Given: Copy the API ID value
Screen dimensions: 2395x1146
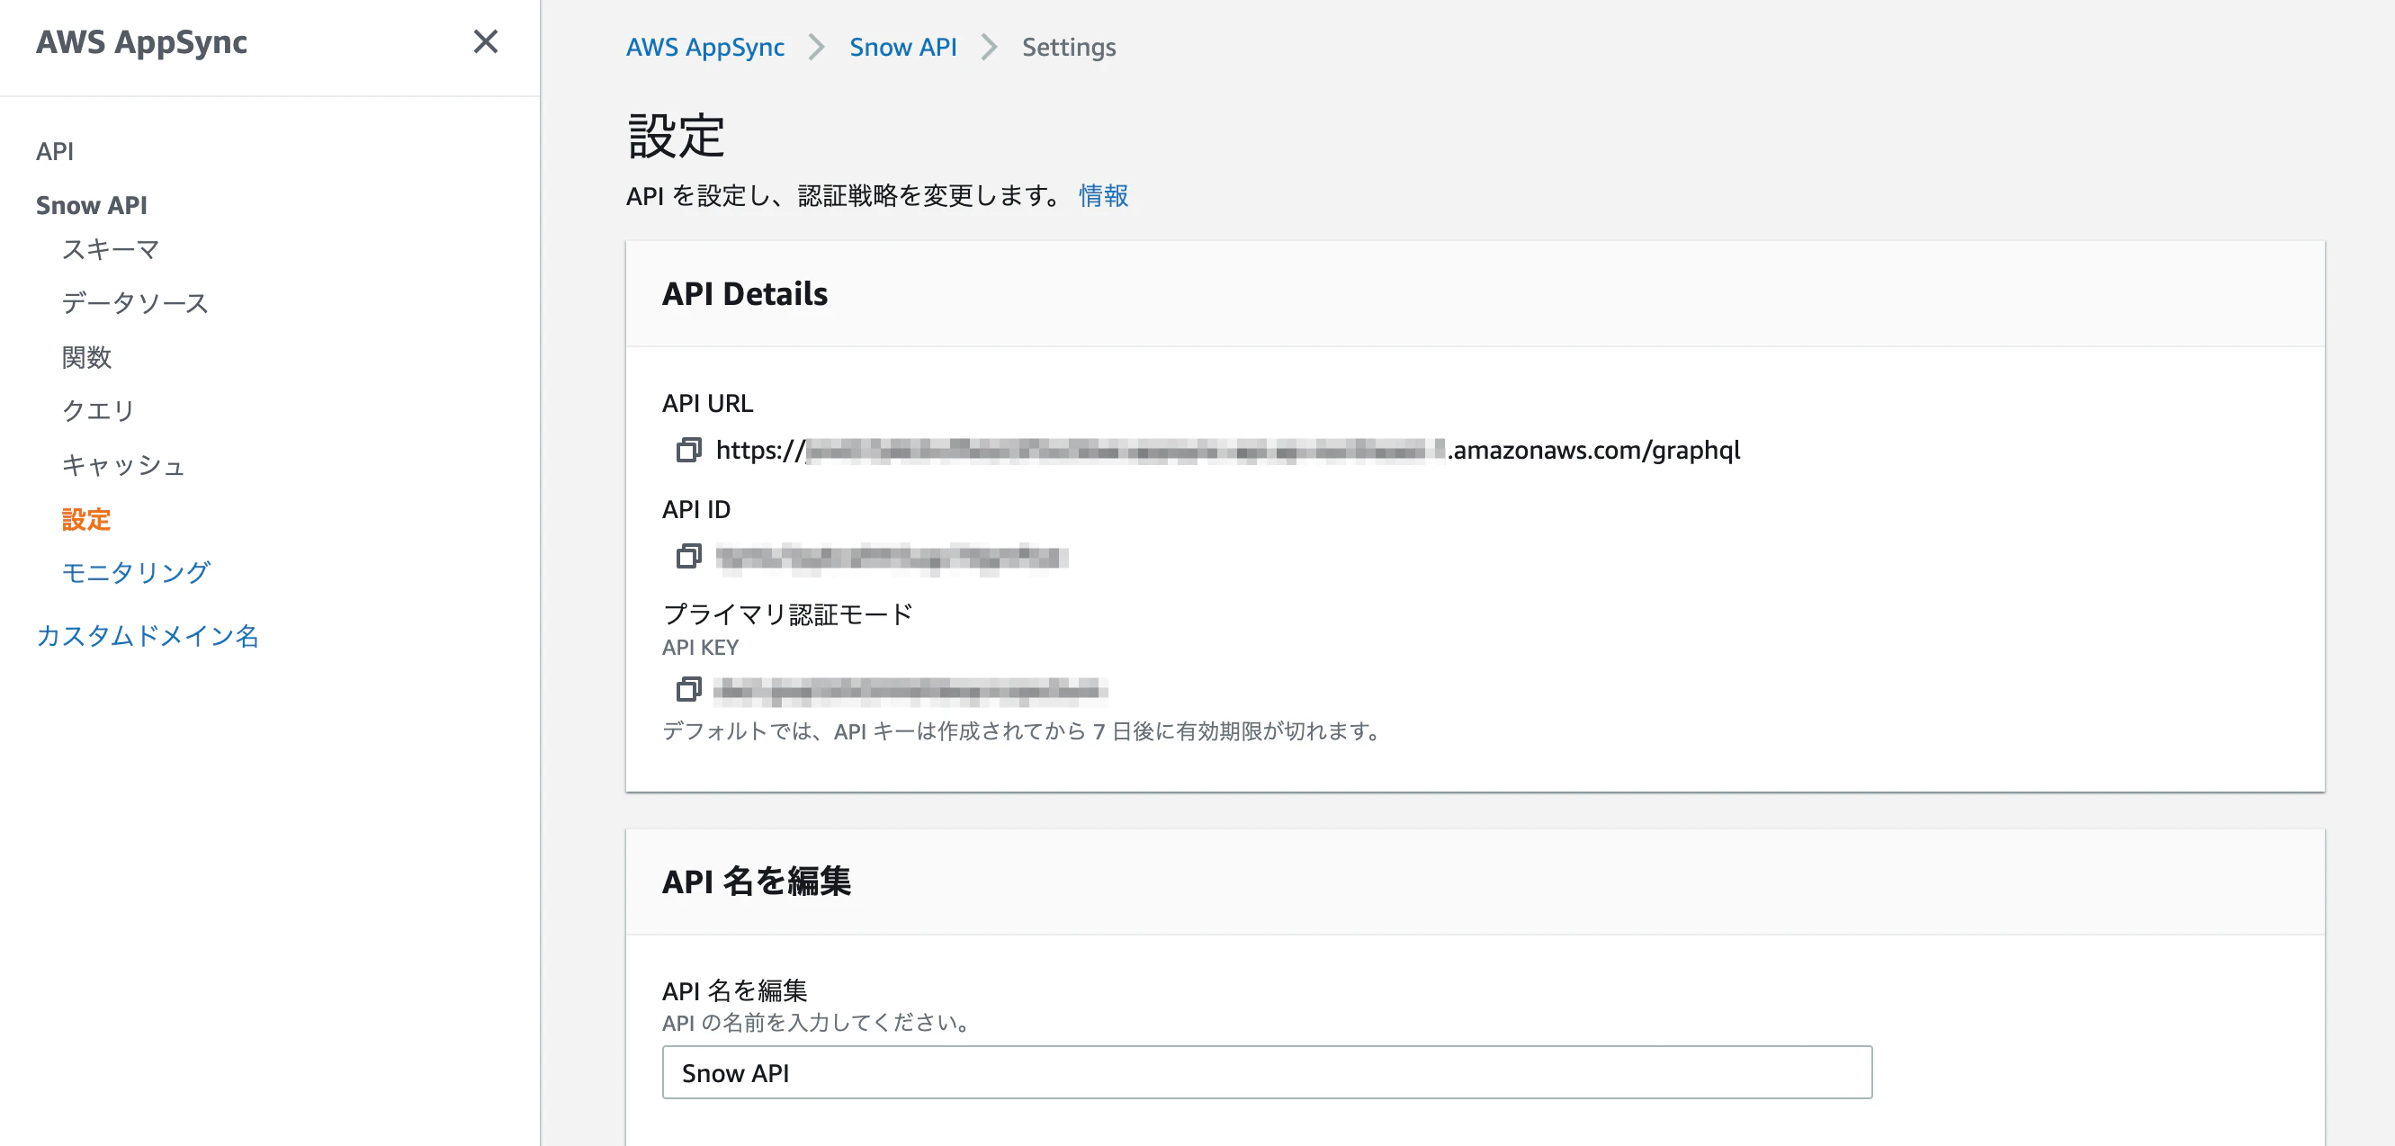Looking at the screenshot, I should pos(688,557).
